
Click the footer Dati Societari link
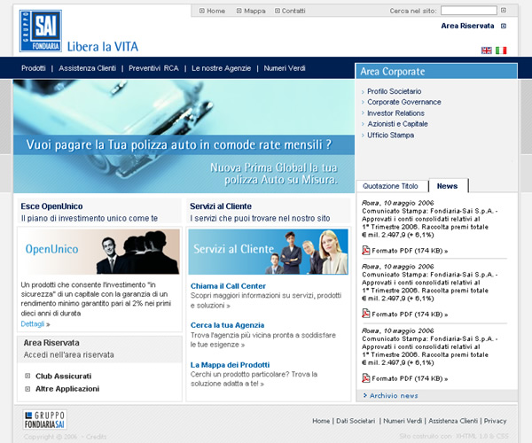[x=356, y=421]
